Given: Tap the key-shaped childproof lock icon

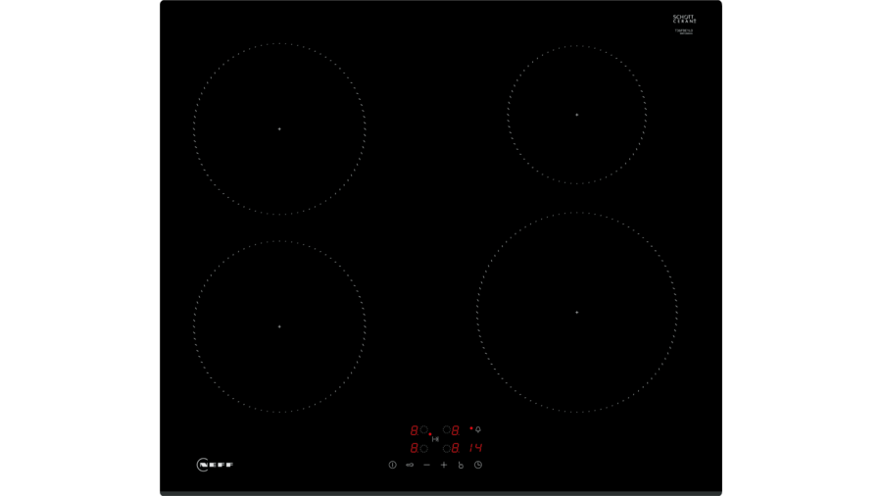Looking at the screenshot, I should (410, 465).
